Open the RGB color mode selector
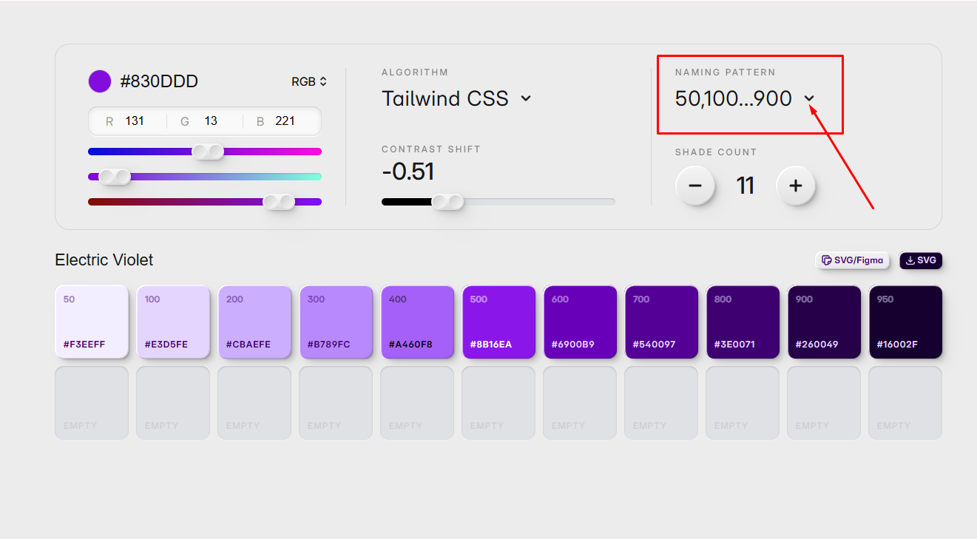This screenshot has height=539, width=977. click(x=309, y=81)
